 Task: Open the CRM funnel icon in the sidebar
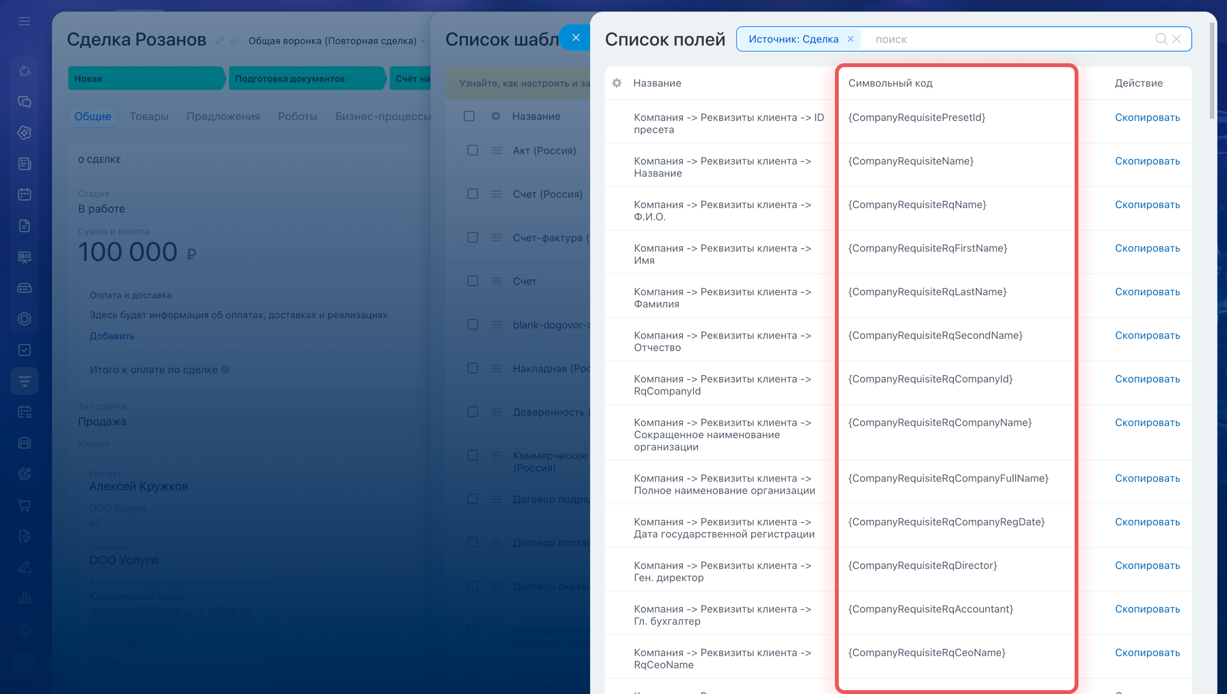click(24, 381)
